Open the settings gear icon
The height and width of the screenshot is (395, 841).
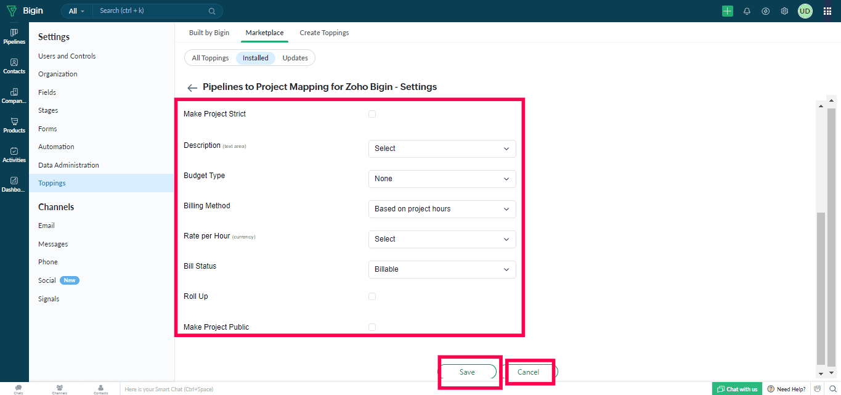click(x=784, y=11)
